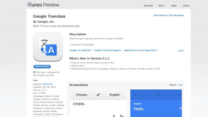The image size is (208, 117).
Task: Open the Overview tab
Action: tap(148, 6)
